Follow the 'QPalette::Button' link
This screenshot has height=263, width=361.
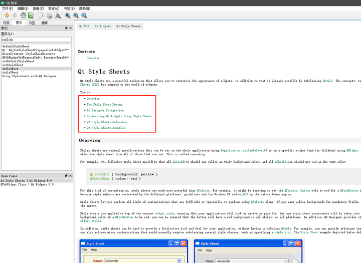coord(297,190)
